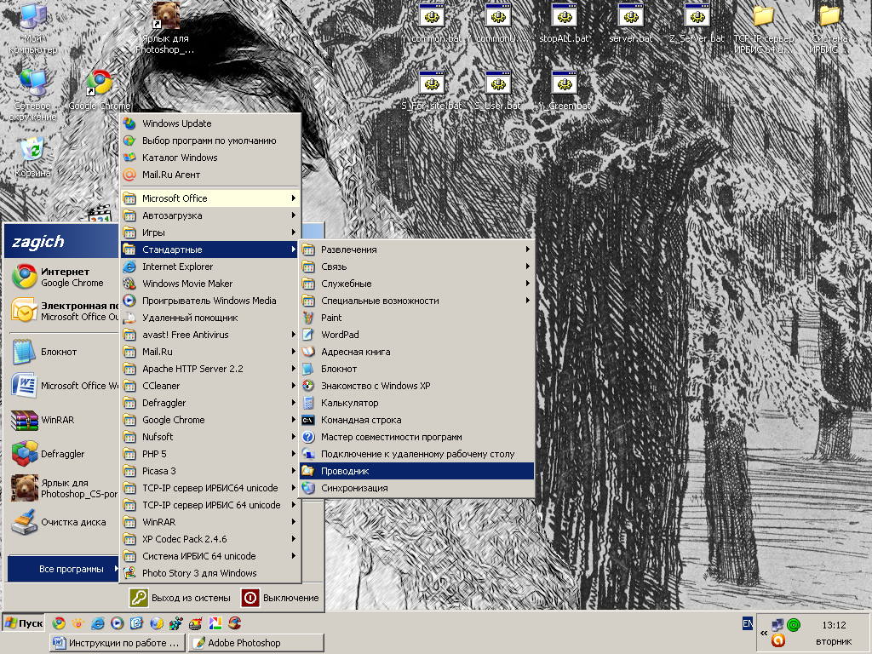Click the Адресная книга book icon
The height and width of the screenshot is (654, 872).
click(308, 352)
